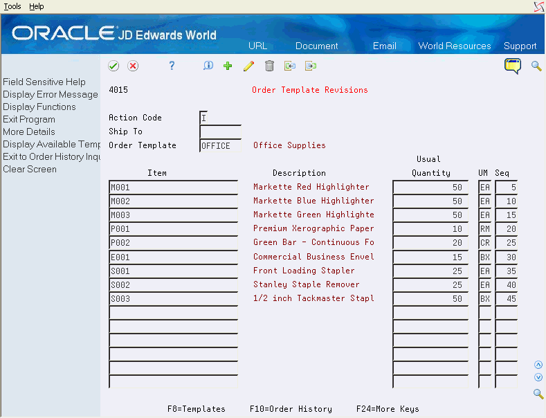The image size is (546, 418).
Task: Open the yellow chat bubble icon
Action: point(513,66)
